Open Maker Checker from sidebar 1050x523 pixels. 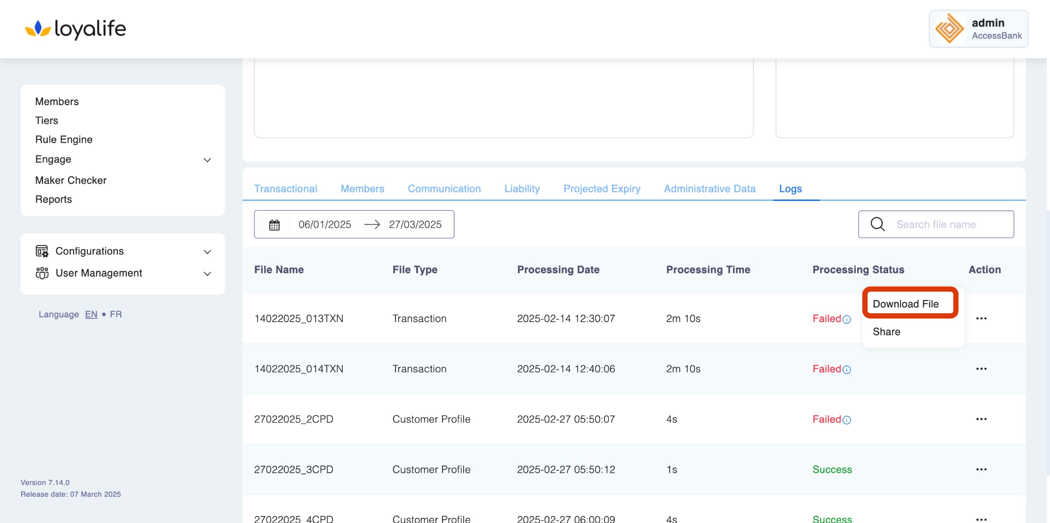pyautogui.click(x=71, y=180)
